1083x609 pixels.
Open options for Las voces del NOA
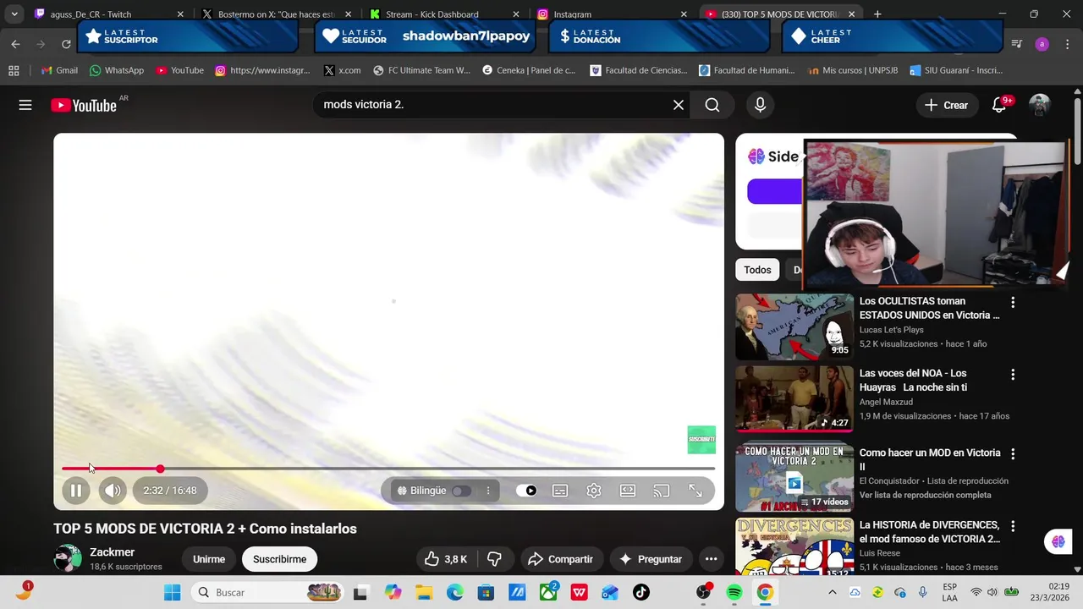click(x=1013, y=375)
